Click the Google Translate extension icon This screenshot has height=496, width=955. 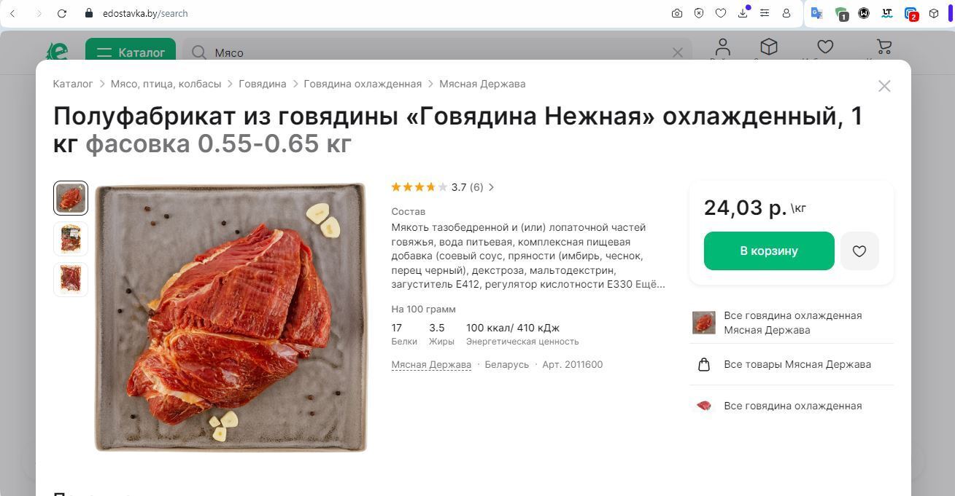817,13
